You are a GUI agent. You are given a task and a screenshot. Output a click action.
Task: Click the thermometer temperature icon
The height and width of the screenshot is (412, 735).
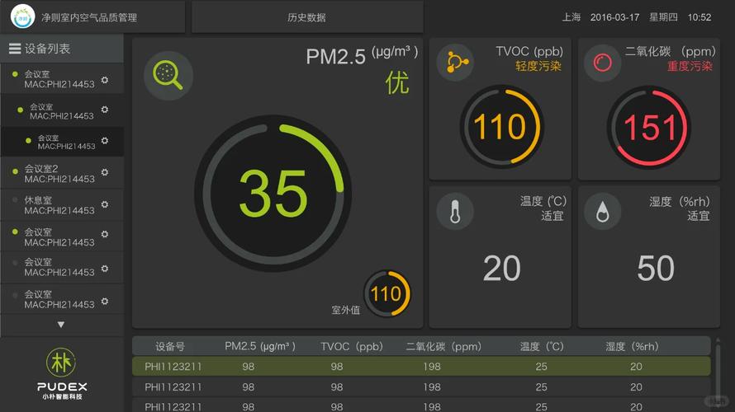[455, 212]
